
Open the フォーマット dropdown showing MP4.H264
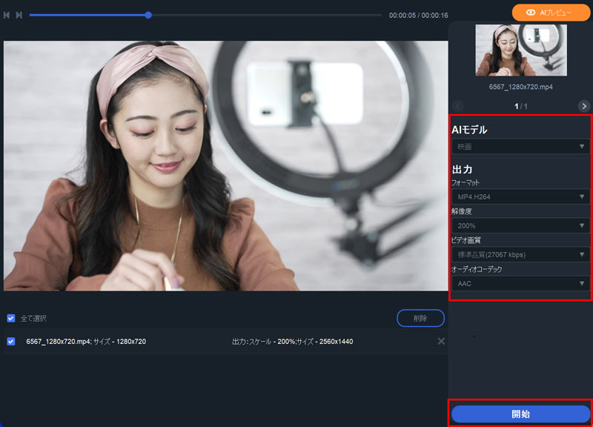519,198
